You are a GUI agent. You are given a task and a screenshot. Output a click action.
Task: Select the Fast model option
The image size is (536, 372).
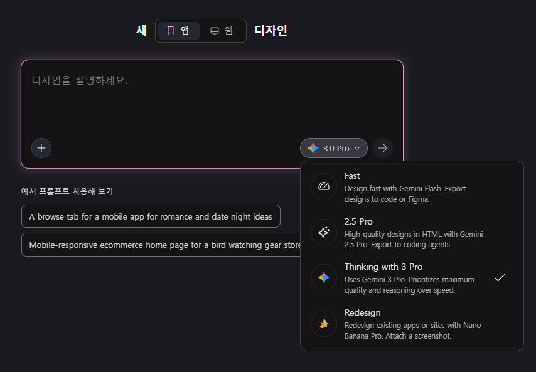pos(412,186)
